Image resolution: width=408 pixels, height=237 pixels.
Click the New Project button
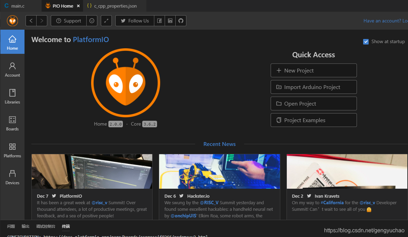313,70
